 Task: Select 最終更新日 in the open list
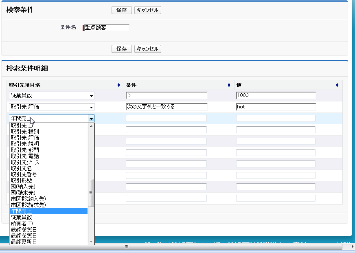[49, 242]
